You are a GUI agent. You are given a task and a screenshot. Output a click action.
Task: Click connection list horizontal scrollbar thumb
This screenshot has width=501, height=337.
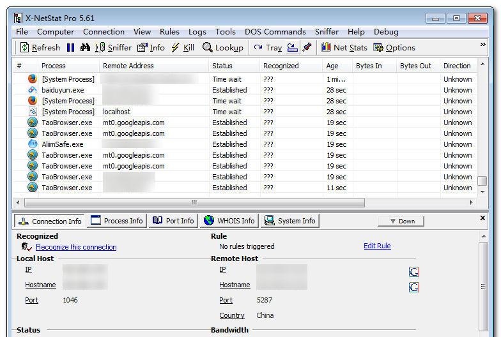coord(194,202)
